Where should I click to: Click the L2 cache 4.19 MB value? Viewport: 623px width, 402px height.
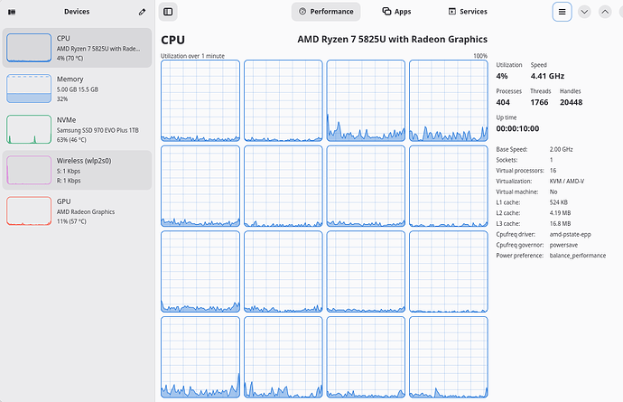tap(560, 213)
